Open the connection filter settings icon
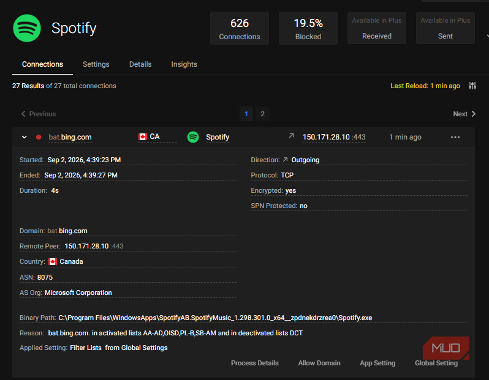489x380 pixels. (x=472, y=86)
